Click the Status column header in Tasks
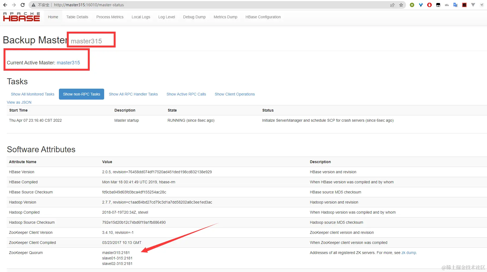 pyautogui.click(x=268, y=110)
